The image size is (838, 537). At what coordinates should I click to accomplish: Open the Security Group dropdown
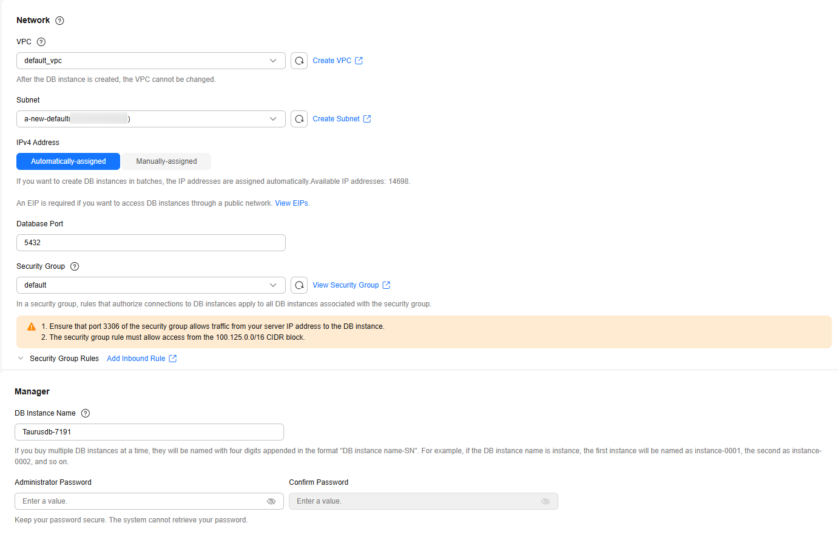(x=150, y=285)
